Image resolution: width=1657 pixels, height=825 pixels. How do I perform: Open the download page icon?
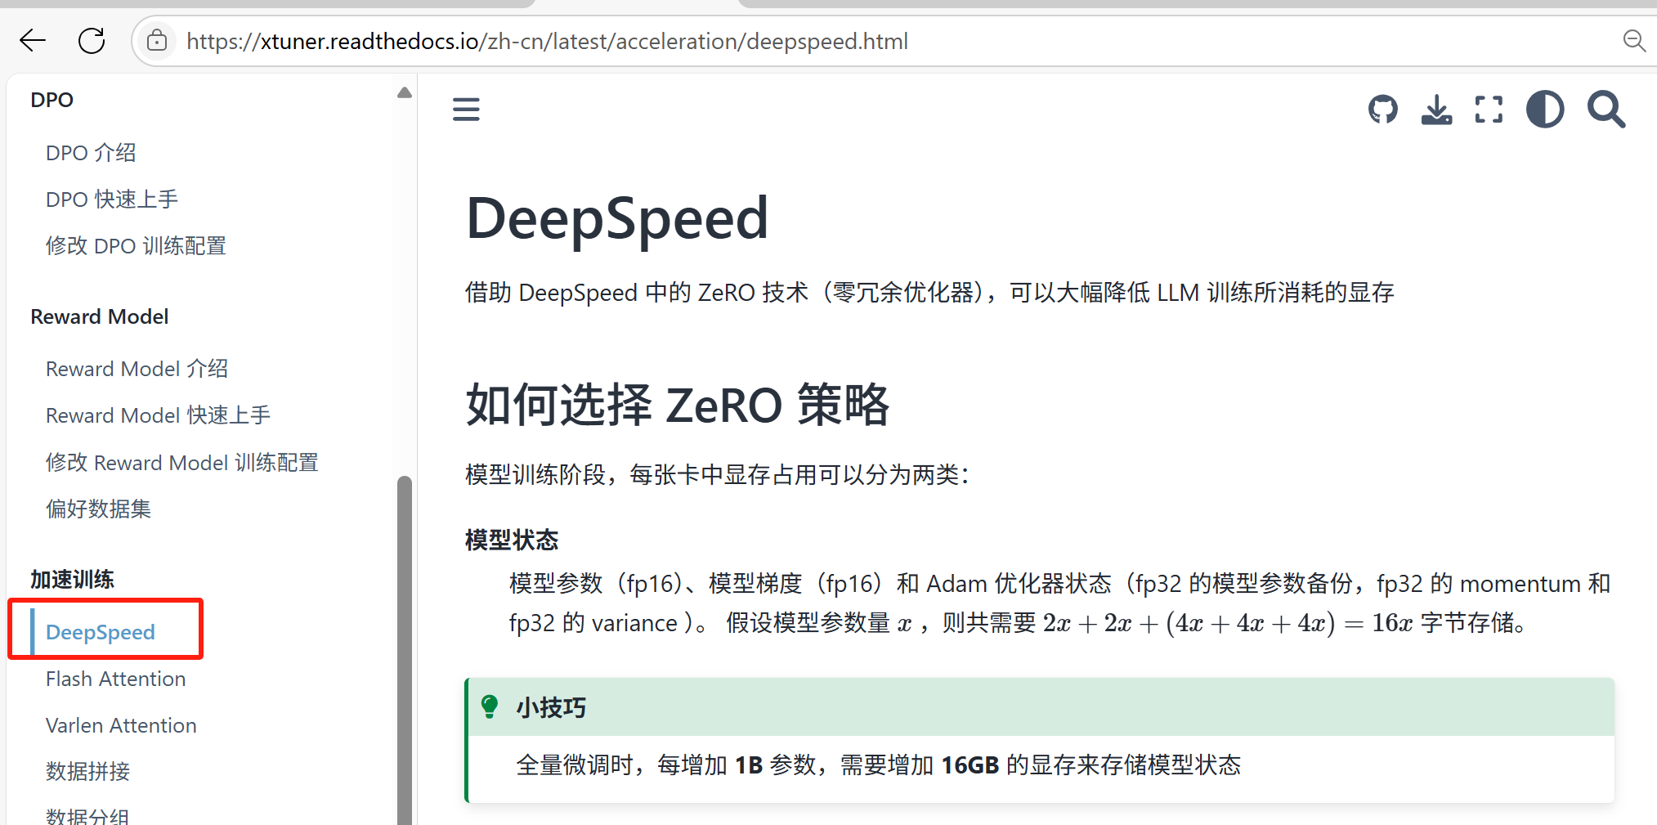pos(1436,109)
